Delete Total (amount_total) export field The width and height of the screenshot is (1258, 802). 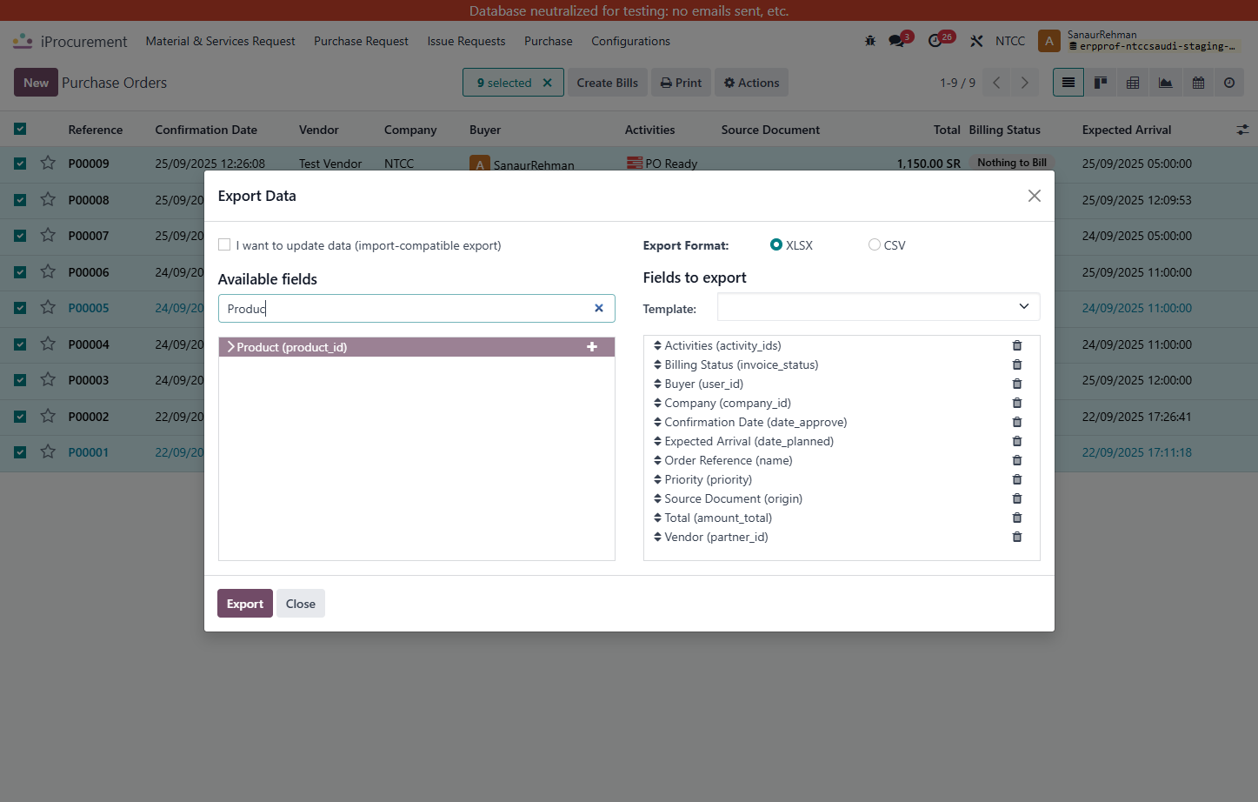tap(1017, 518)
